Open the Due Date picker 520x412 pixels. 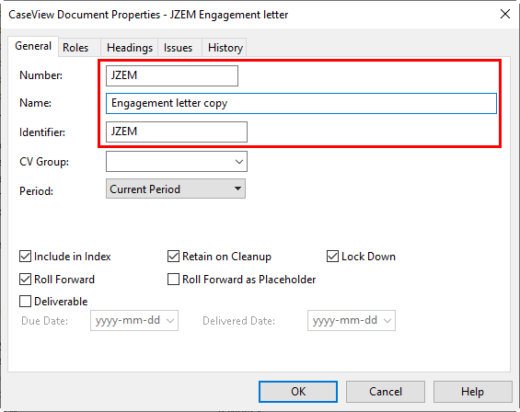pyautogui.click(x=134, y=321)
